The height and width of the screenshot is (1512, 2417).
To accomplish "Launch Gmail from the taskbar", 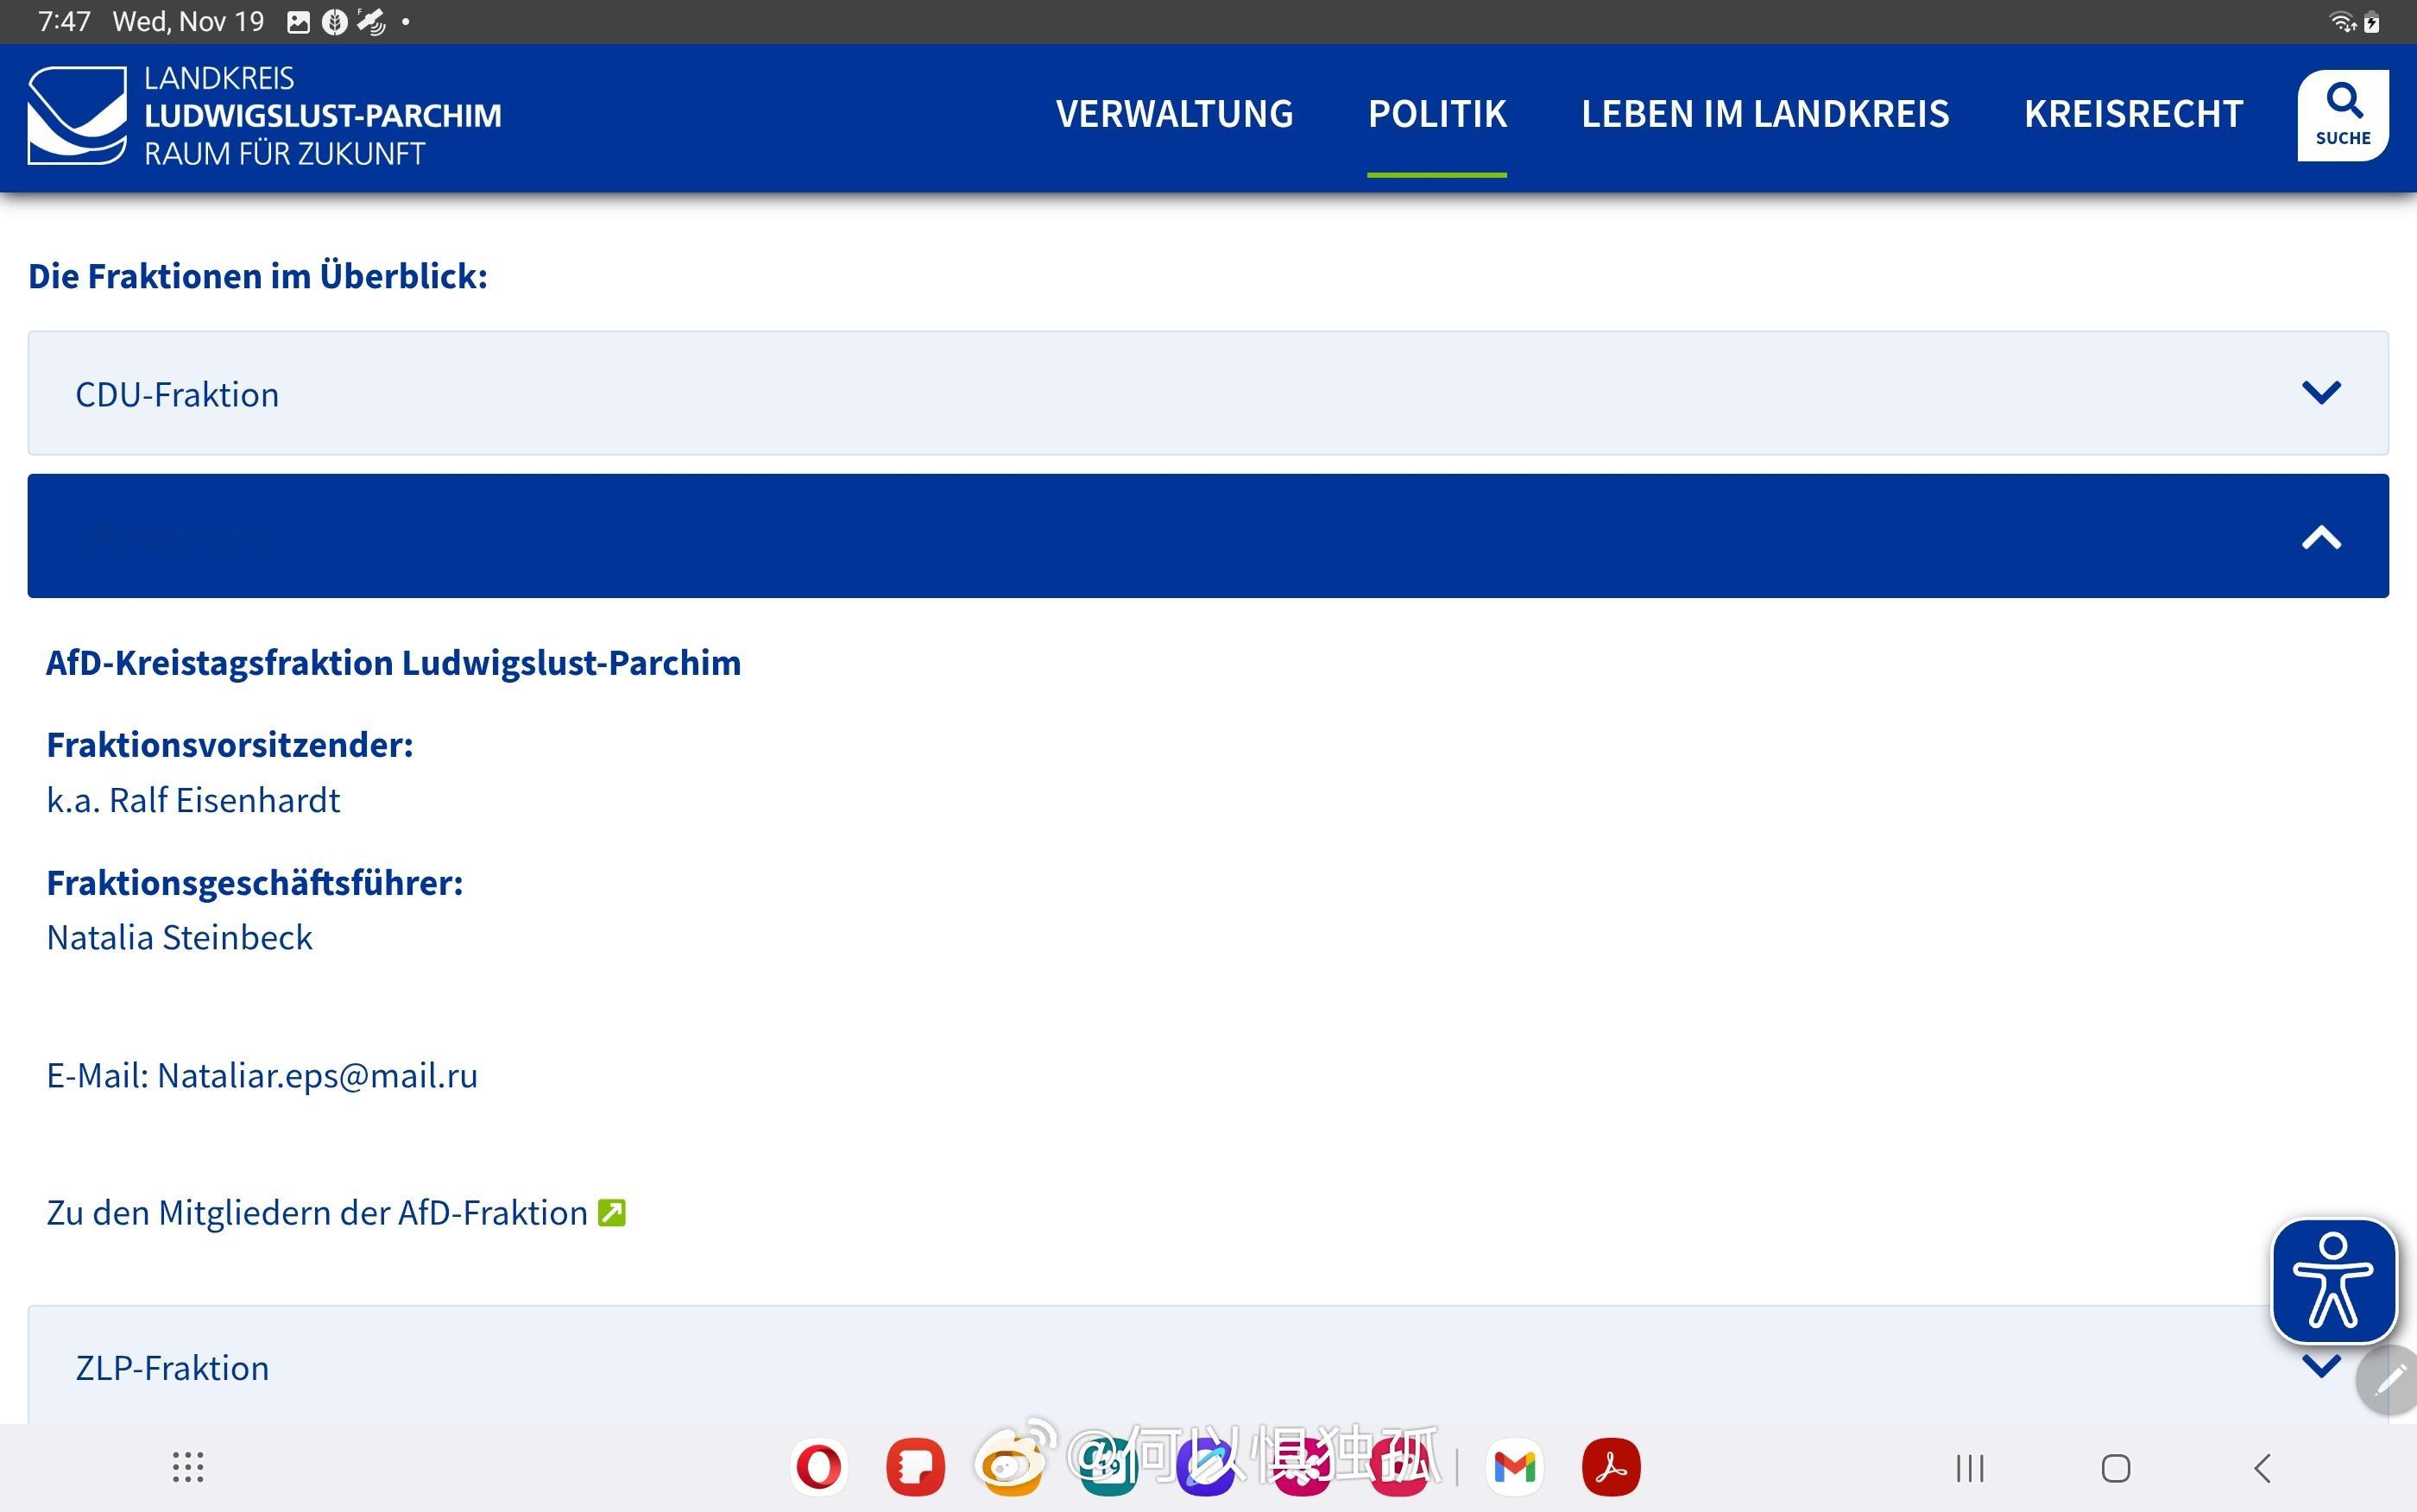I will click(1514, 1467).
